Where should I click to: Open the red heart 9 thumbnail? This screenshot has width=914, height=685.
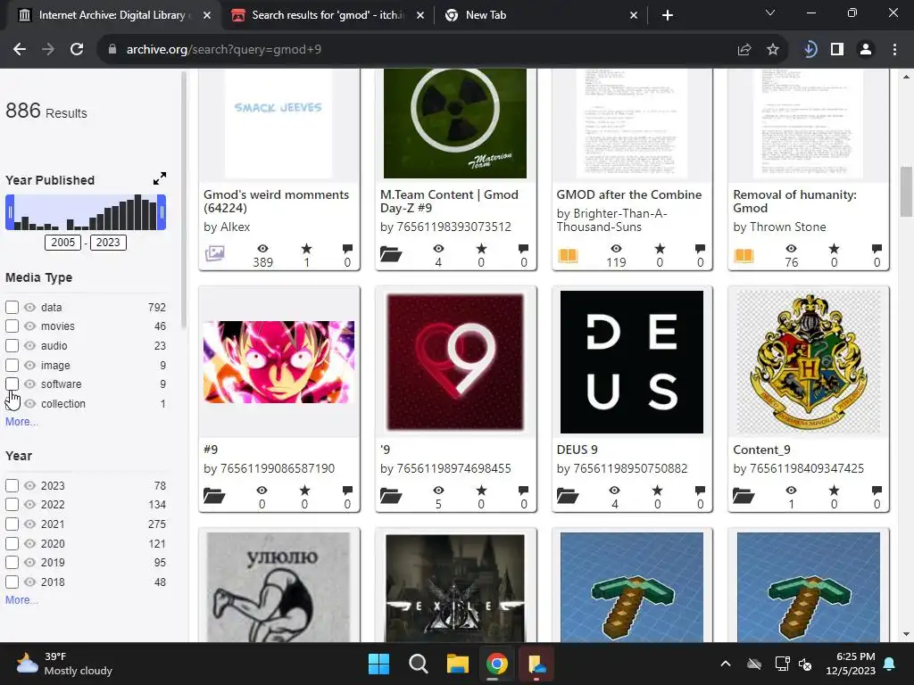tap(454, 362)
